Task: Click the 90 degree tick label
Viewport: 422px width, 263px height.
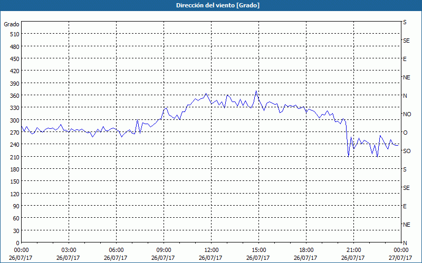Action: coord(16,206)
